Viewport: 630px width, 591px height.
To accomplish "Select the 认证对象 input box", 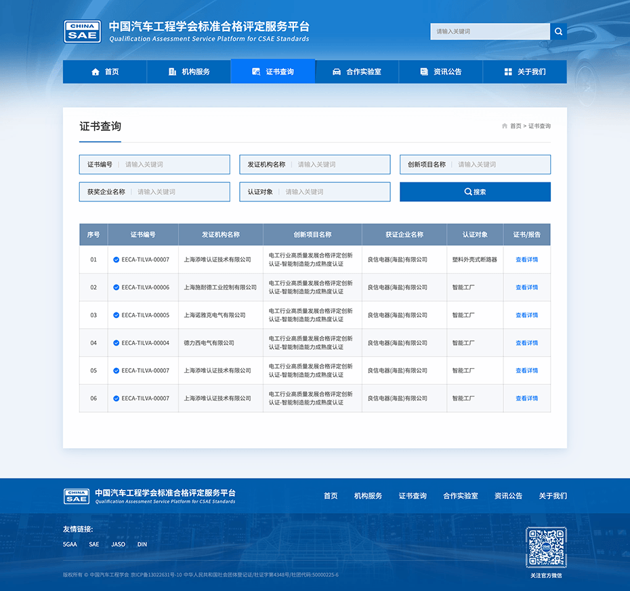I will click(335, 192).
